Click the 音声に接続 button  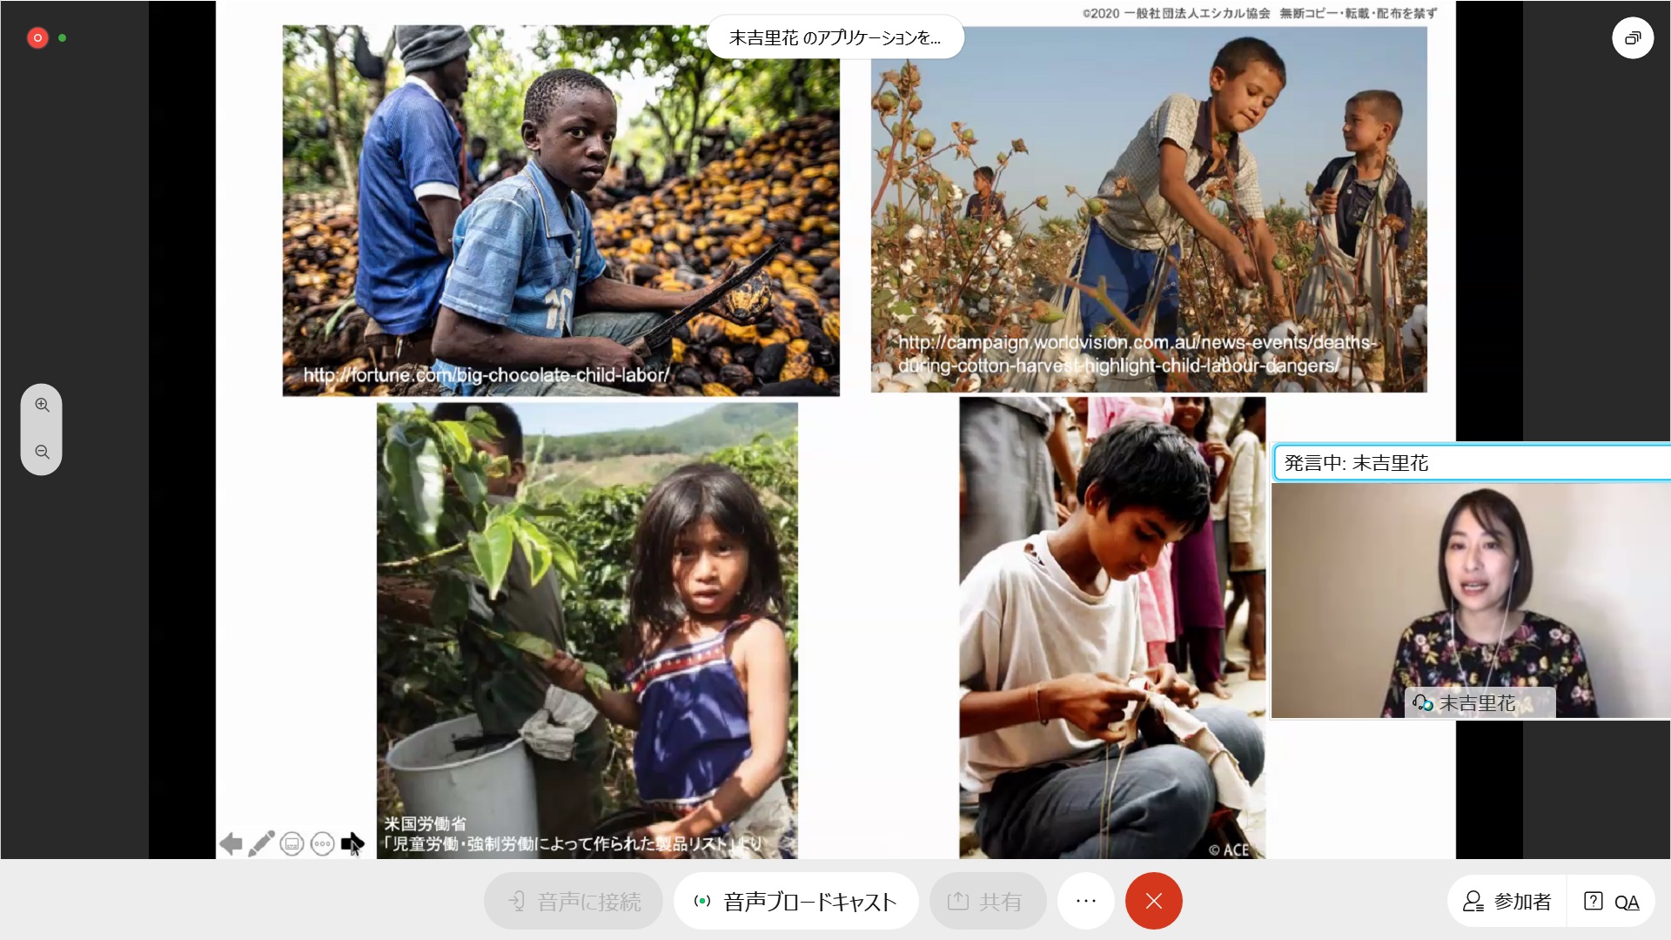pos(574,902)
